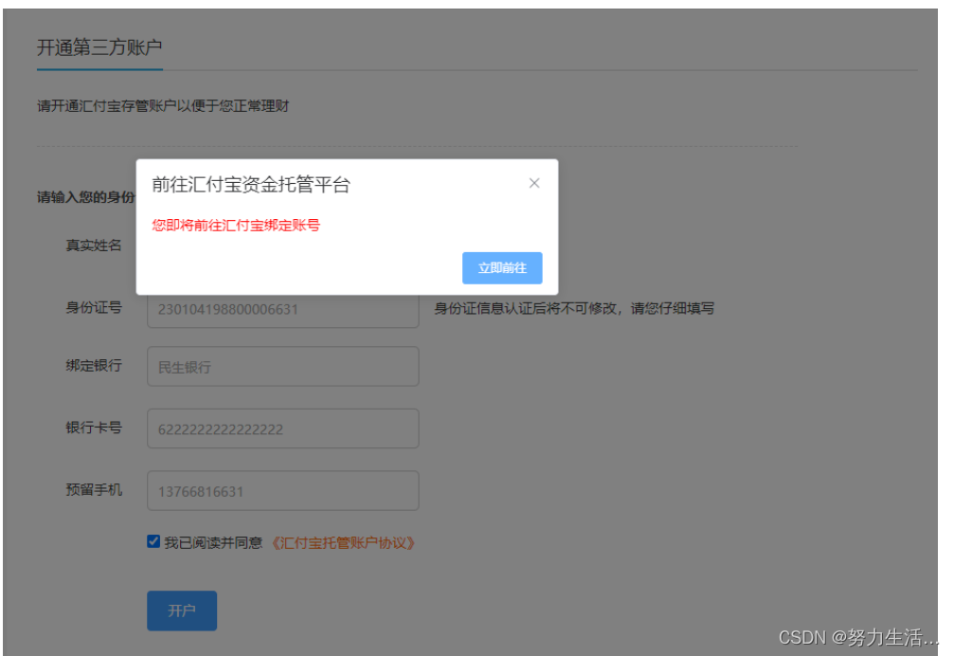Focus the 身份证号 input field
This screenshot has height=656, width=954.
coord(283,310)
